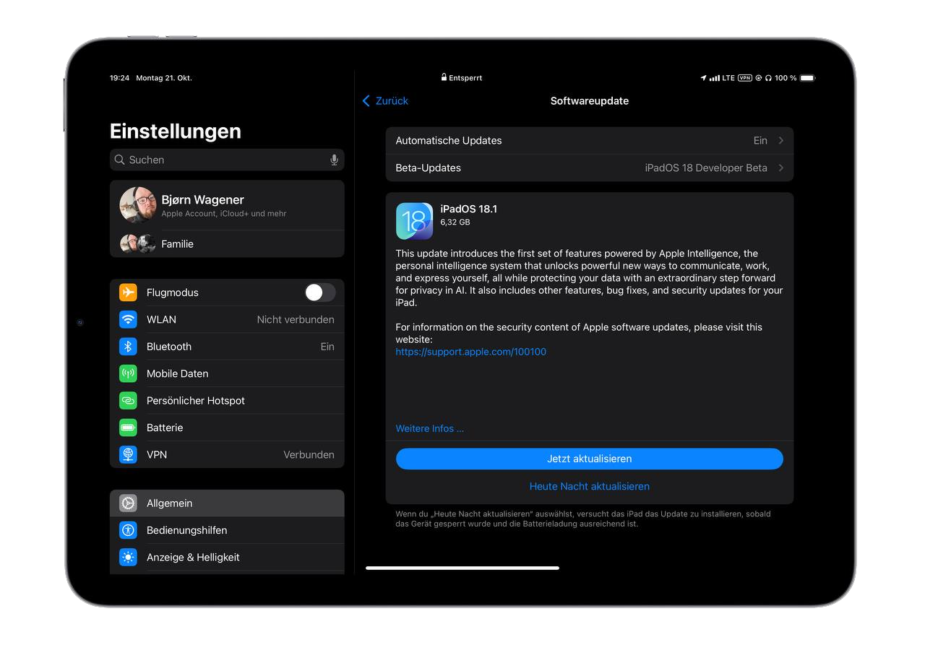Open the Automatische Updates chevron
The image size is (925, 645).
pyautogui.click(x=780, y=141)
